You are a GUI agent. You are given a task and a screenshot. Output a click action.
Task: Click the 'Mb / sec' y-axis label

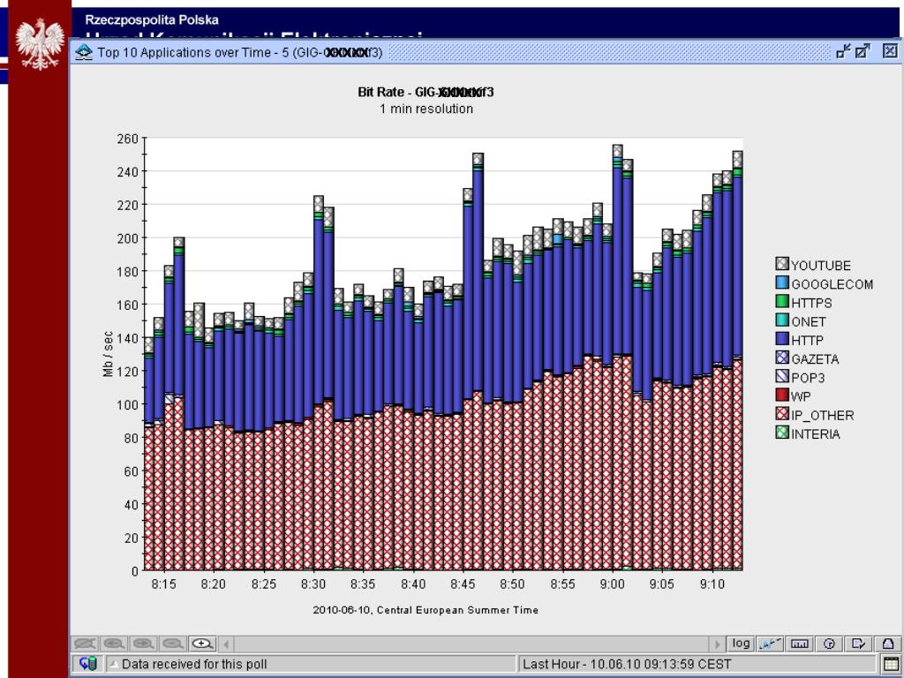click(108, 354)
